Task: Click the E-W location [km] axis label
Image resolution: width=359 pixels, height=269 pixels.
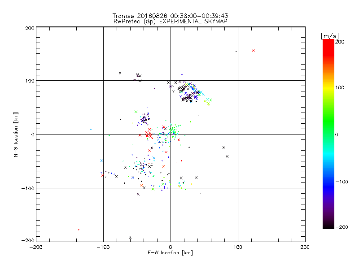Action: click(x=170, y=252)
